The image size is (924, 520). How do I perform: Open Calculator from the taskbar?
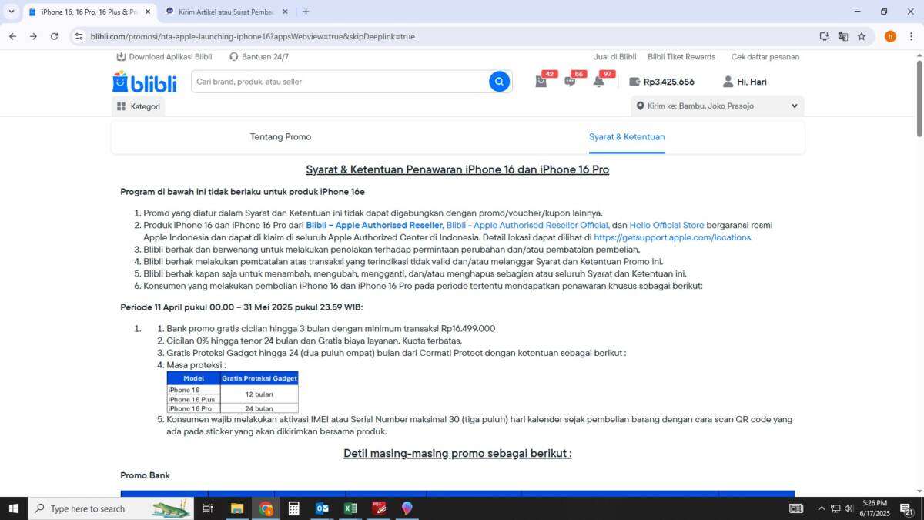(293, 508)
